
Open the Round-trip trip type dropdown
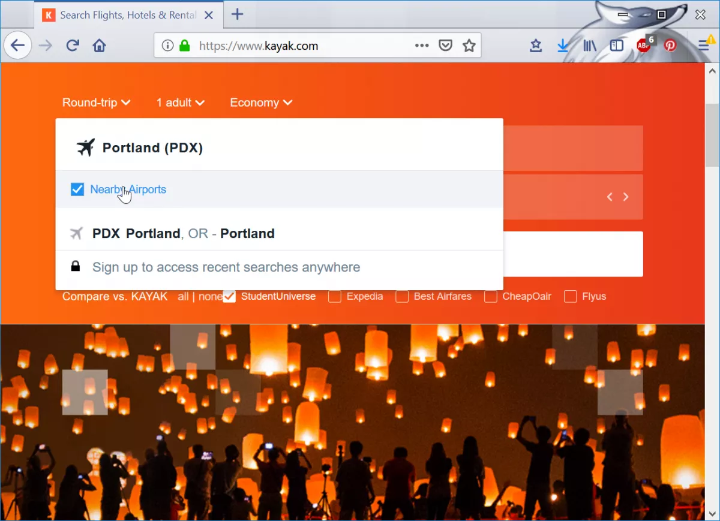click(97, 103)
